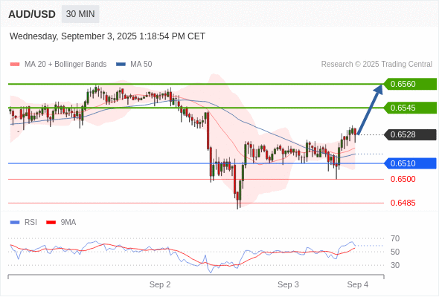This screenshot has width=439, height=297.
Task: Click the Sep 3 date axis label
Action: (x=288, y=284)
